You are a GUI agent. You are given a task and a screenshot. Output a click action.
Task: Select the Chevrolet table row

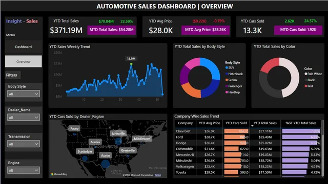[x=248, y=131]
